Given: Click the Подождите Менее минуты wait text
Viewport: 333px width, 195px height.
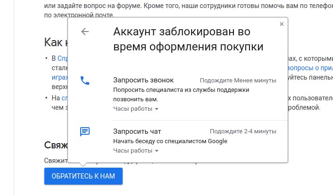Looking at the screenshot, I should click(238, 81).
